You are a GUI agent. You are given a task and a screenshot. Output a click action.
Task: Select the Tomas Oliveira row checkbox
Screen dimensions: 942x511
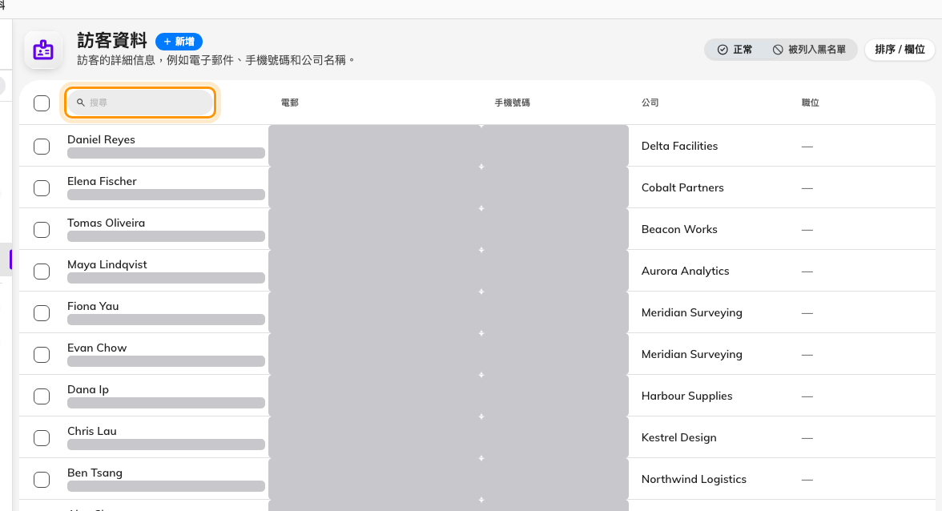click(x=42, y=229)
